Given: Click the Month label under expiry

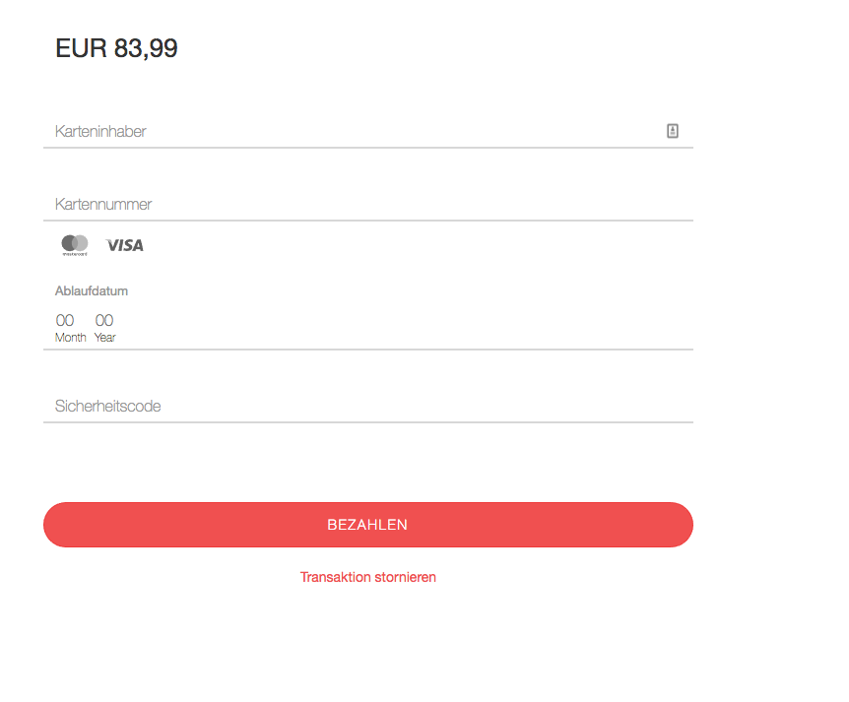Looking at the screenshot, I should pos(70,337).
